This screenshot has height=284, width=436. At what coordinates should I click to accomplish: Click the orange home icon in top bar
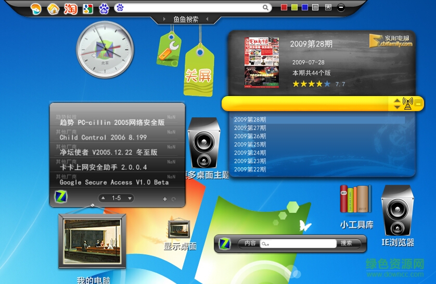pos(53,8)
